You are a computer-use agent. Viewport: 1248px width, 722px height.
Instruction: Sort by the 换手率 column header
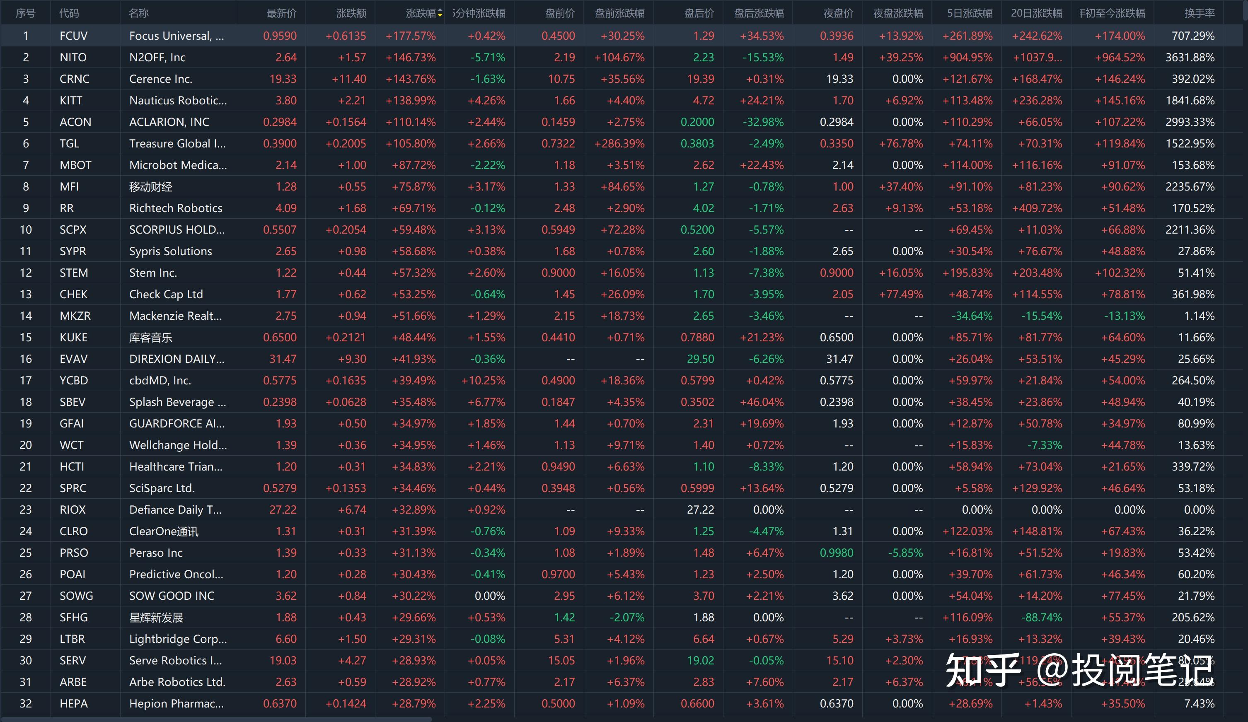1199,13
